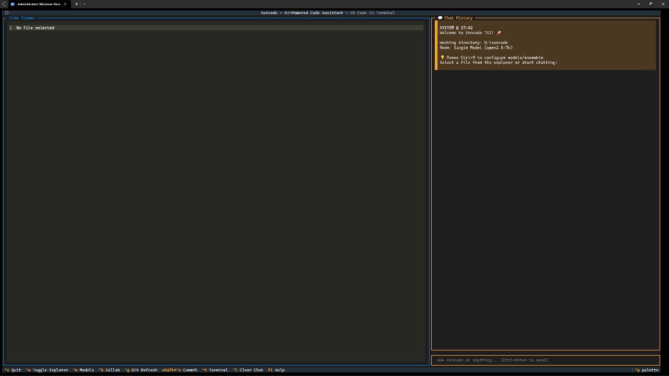Minimize the terminal window
The width and height of the screenshot is (669, 376).
pyautogui.click(x=639, y=4)
